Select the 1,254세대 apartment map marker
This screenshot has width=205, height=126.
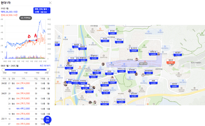point(153,53)
